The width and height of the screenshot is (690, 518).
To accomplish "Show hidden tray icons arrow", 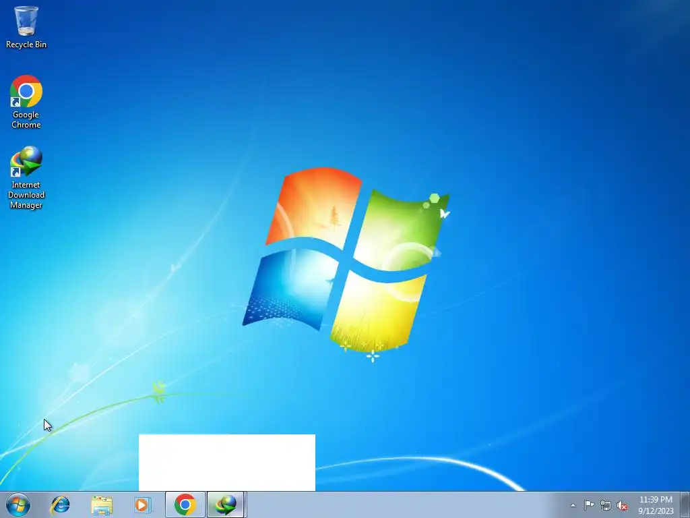I will 573,506.
